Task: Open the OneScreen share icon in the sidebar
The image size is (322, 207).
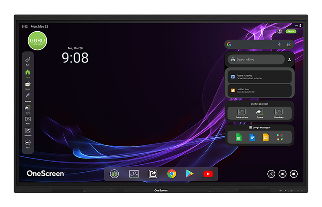Action: point(28,130)
